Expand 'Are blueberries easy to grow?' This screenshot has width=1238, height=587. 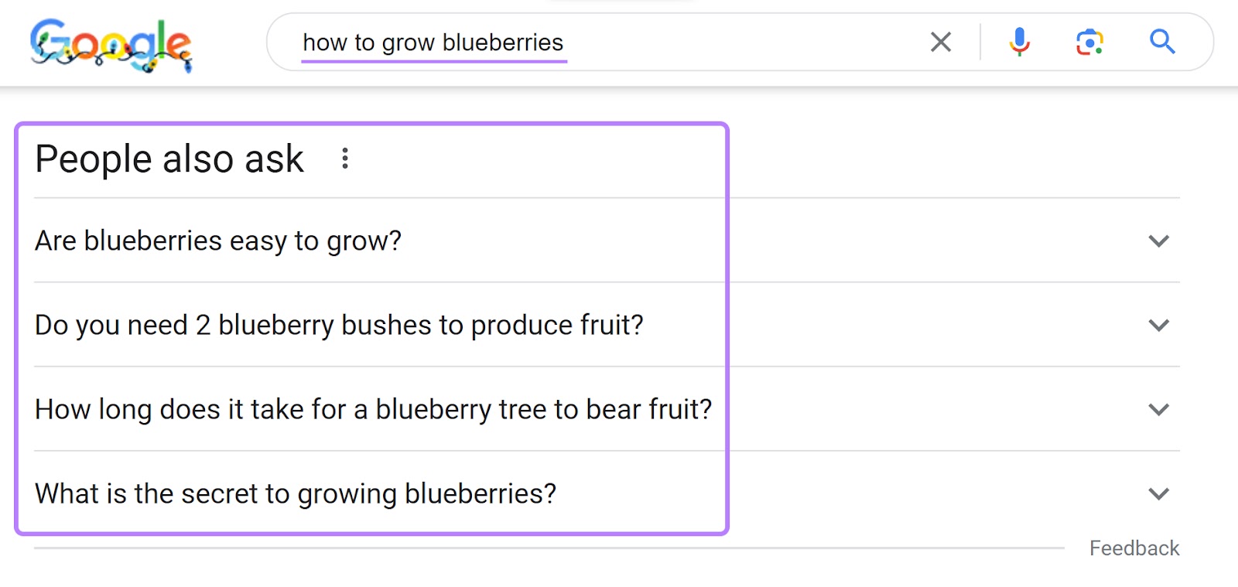click(x=1158, y=241)
